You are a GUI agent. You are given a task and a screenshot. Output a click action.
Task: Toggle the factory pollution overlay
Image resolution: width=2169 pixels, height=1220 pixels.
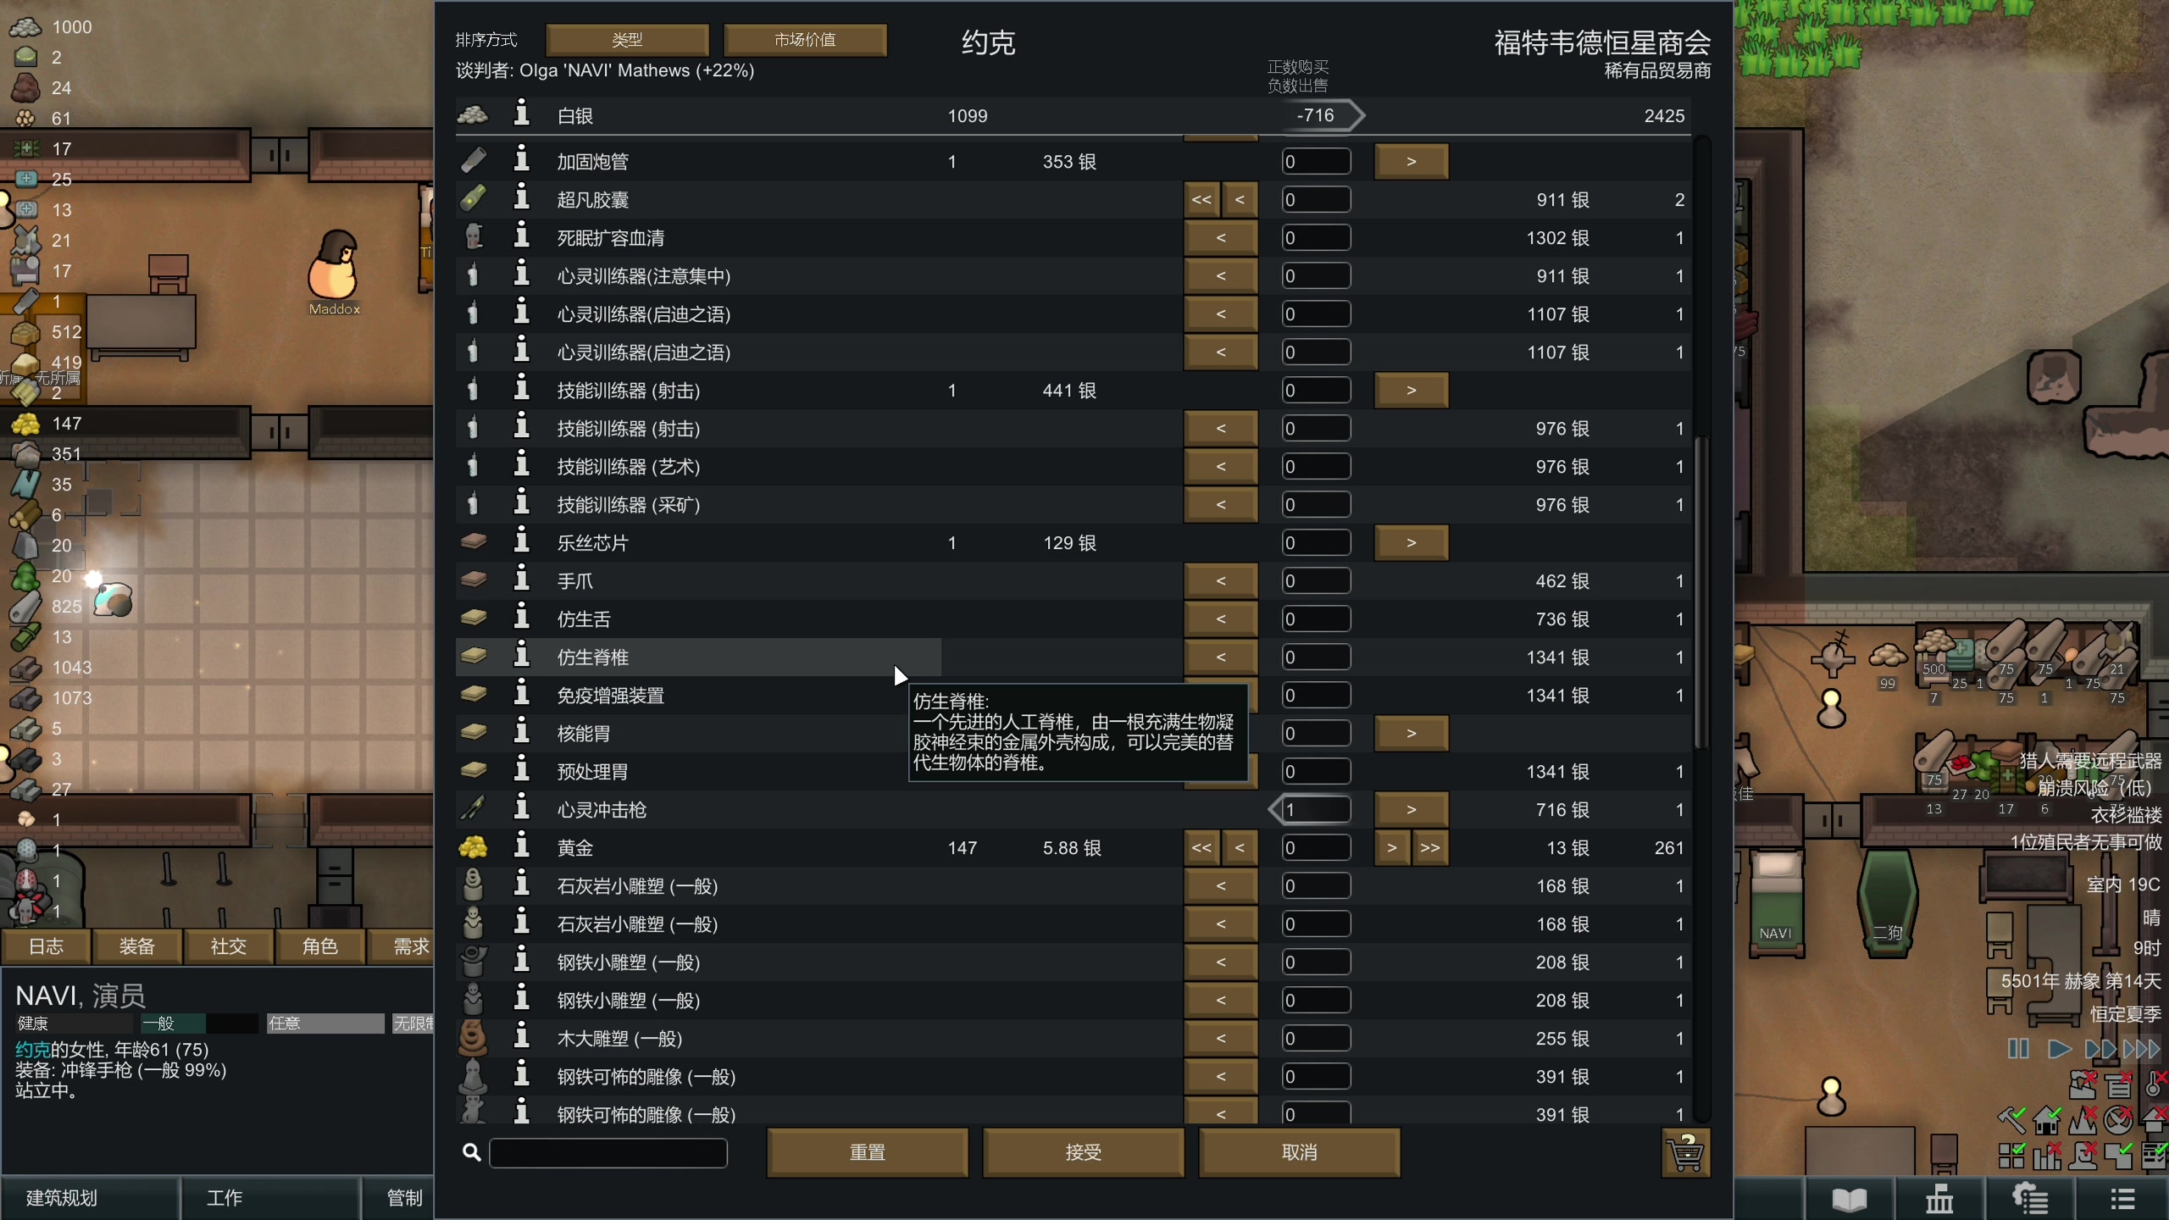[2083, 1085]
